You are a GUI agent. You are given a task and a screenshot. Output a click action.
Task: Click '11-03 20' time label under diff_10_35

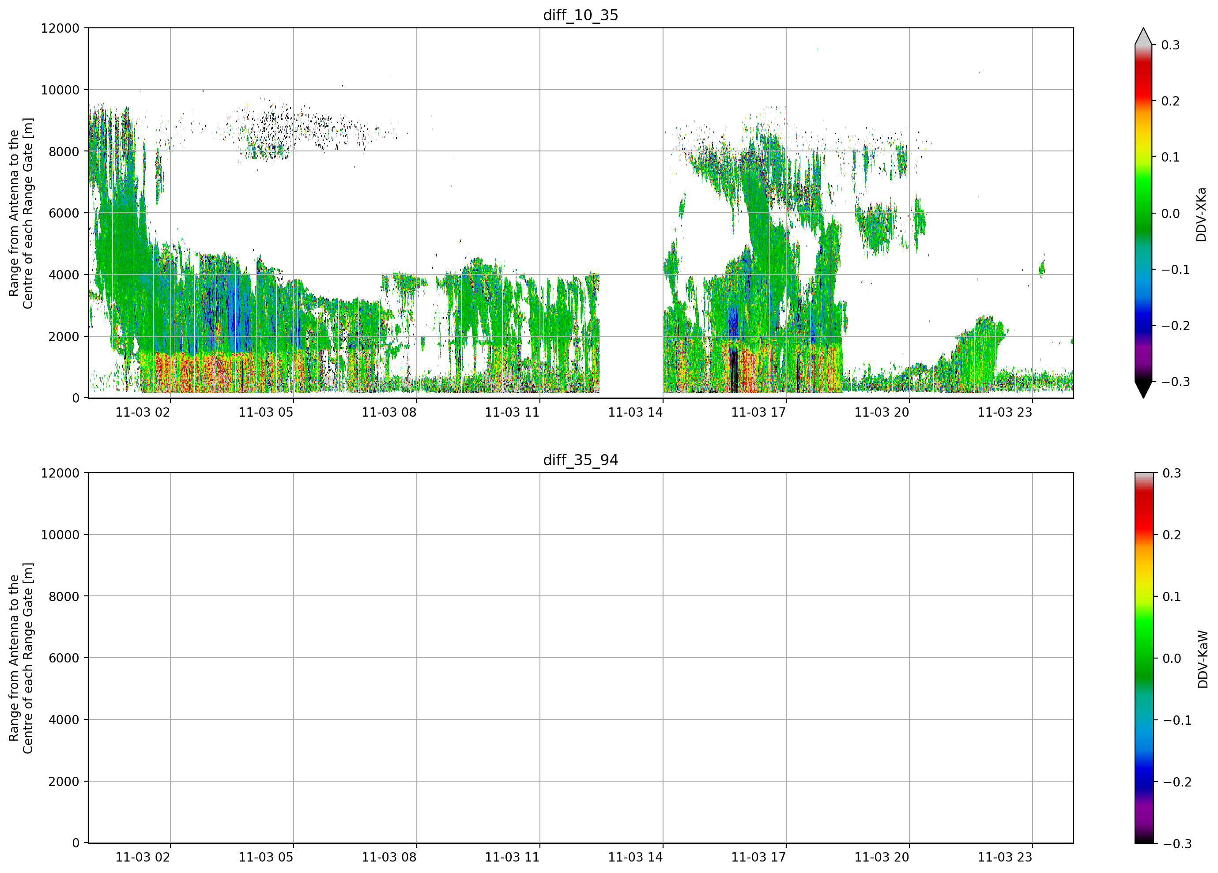click(882, 412)
